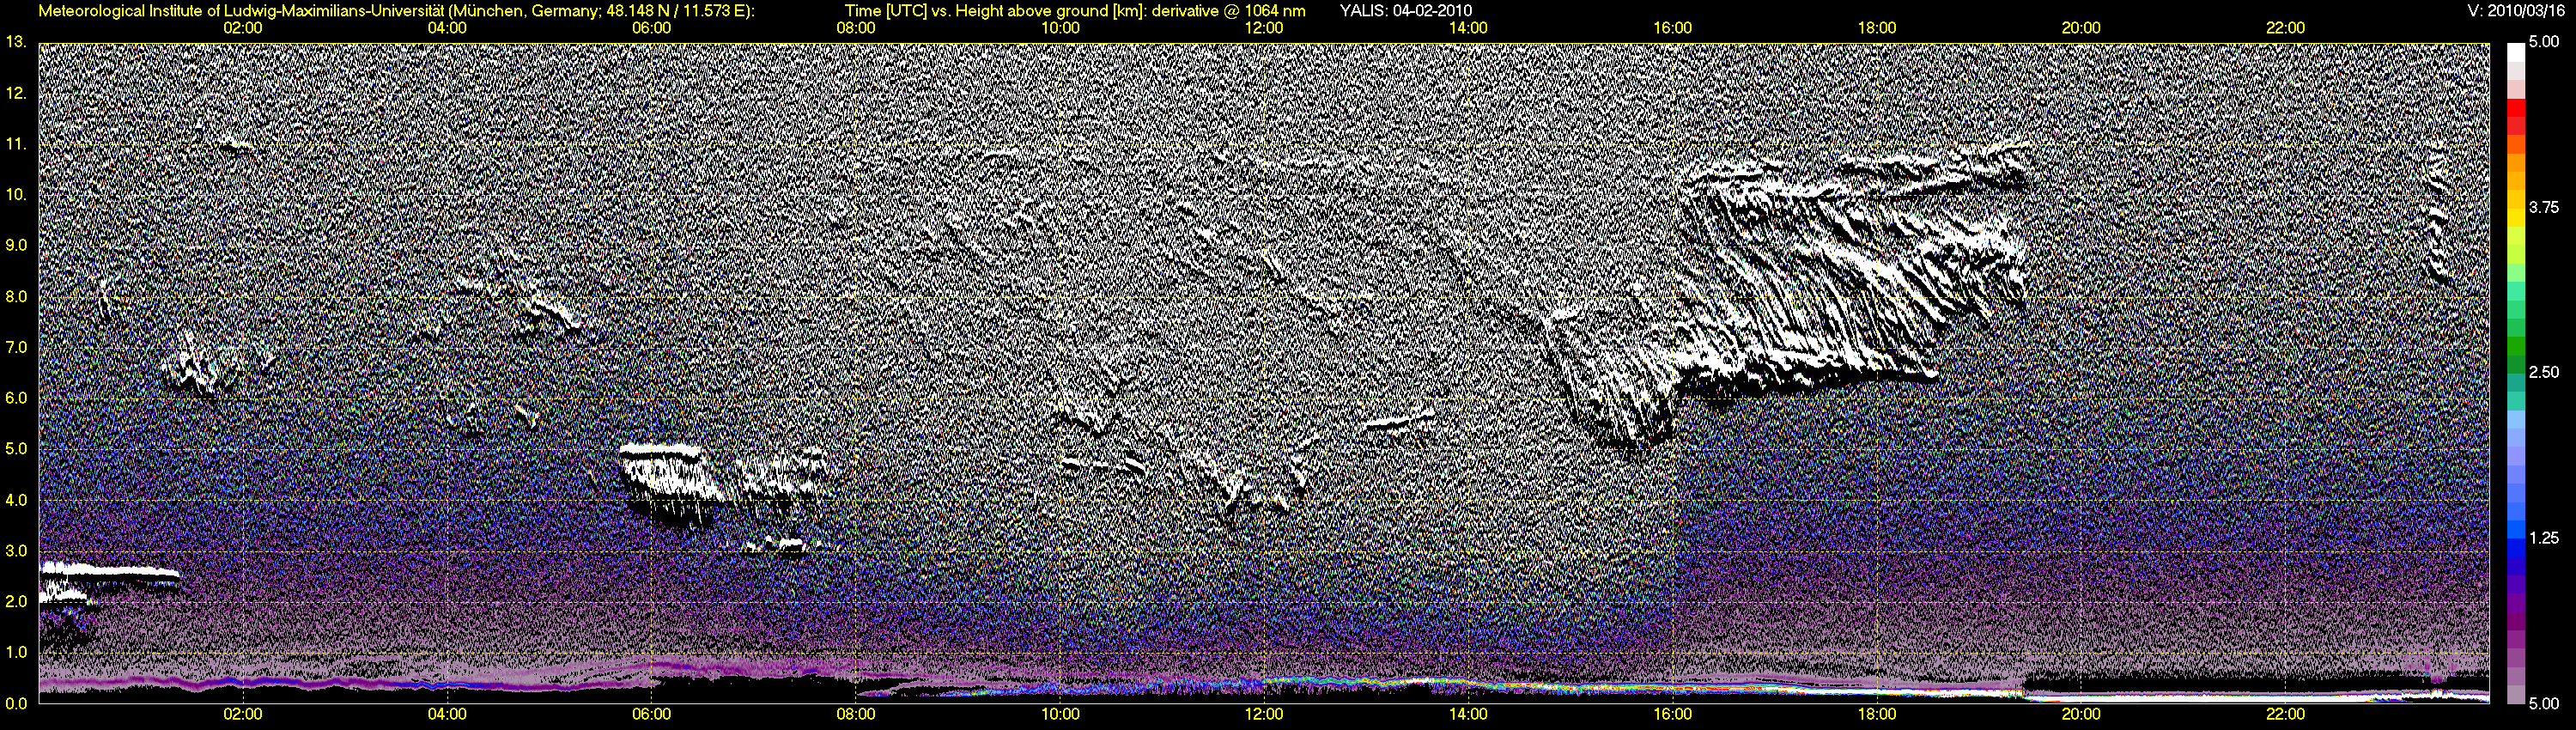2576x730 pixels.
Task: Click the '3.0' height axis label
Action: tap(16, 551)
